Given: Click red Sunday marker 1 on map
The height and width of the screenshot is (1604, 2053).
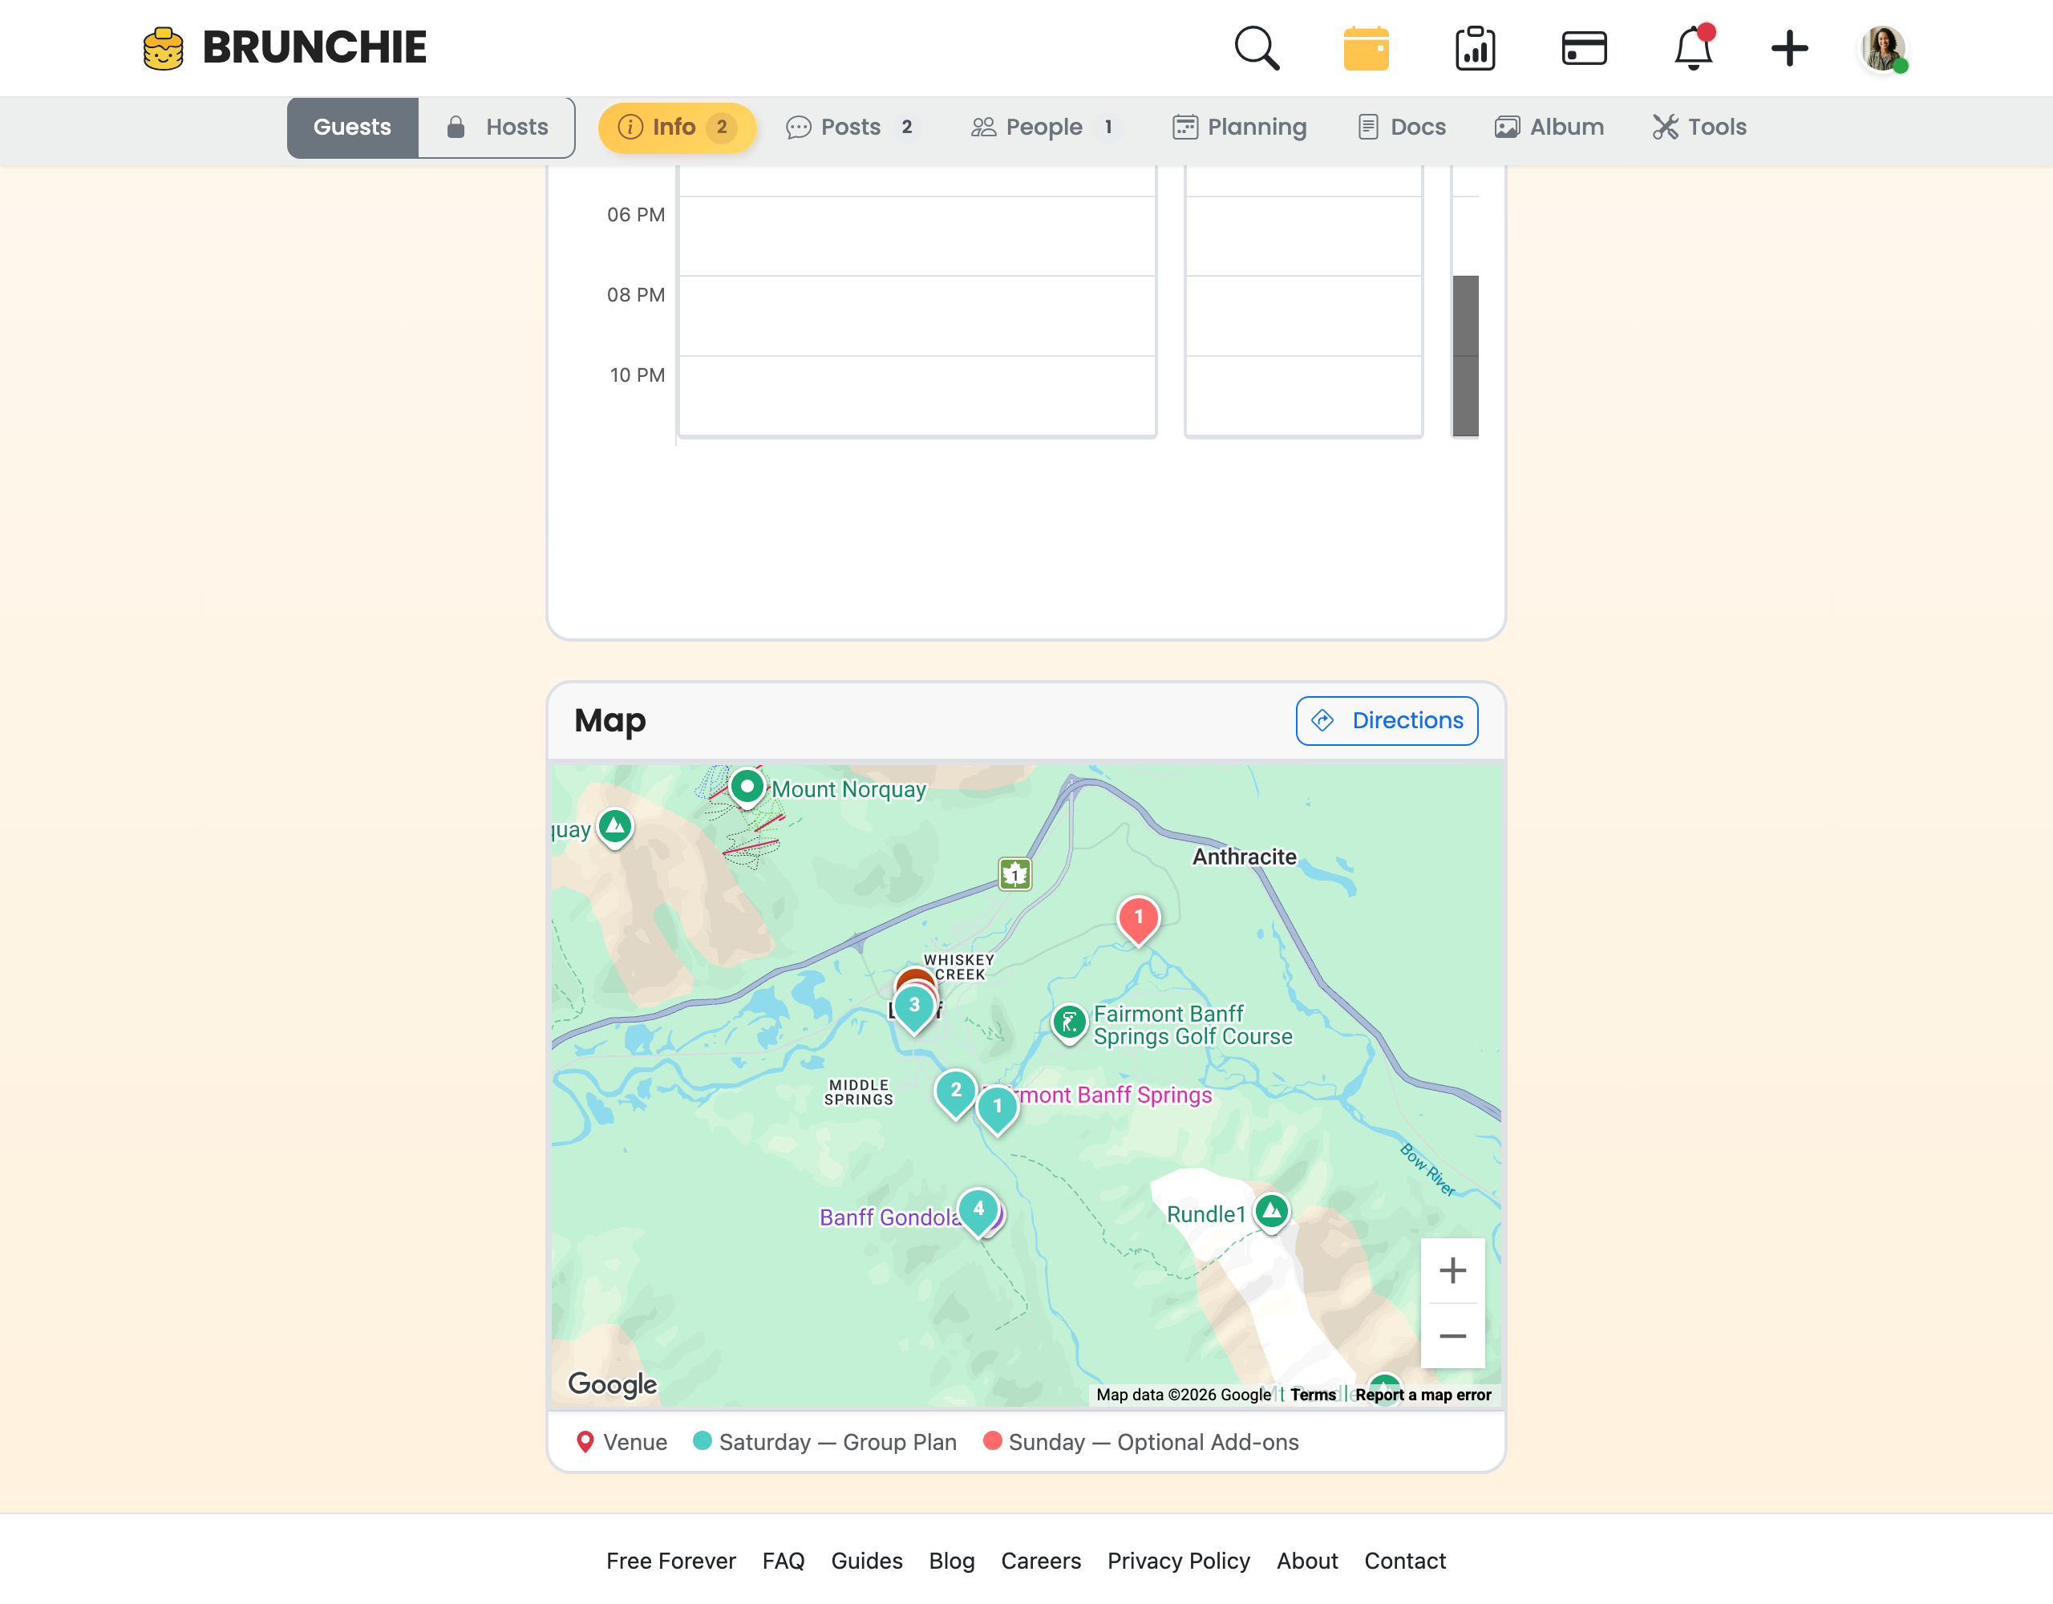Looking at the screenshot, I should [x=1138, y=920].
